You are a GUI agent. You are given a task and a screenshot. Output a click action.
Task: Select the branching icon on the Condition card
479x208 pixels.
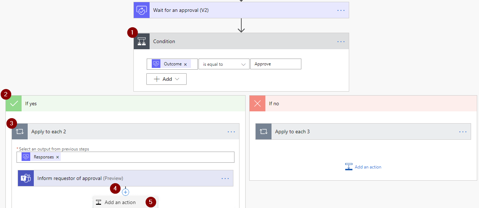tap(141, 41)
